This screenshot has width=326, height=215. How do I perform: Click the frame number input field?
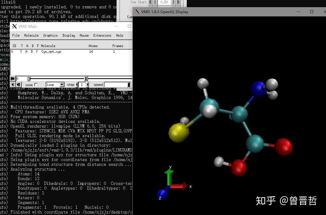tap(21, 78)
